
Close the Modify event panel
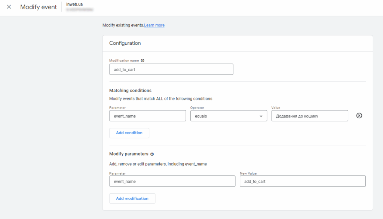click(9, 7)
